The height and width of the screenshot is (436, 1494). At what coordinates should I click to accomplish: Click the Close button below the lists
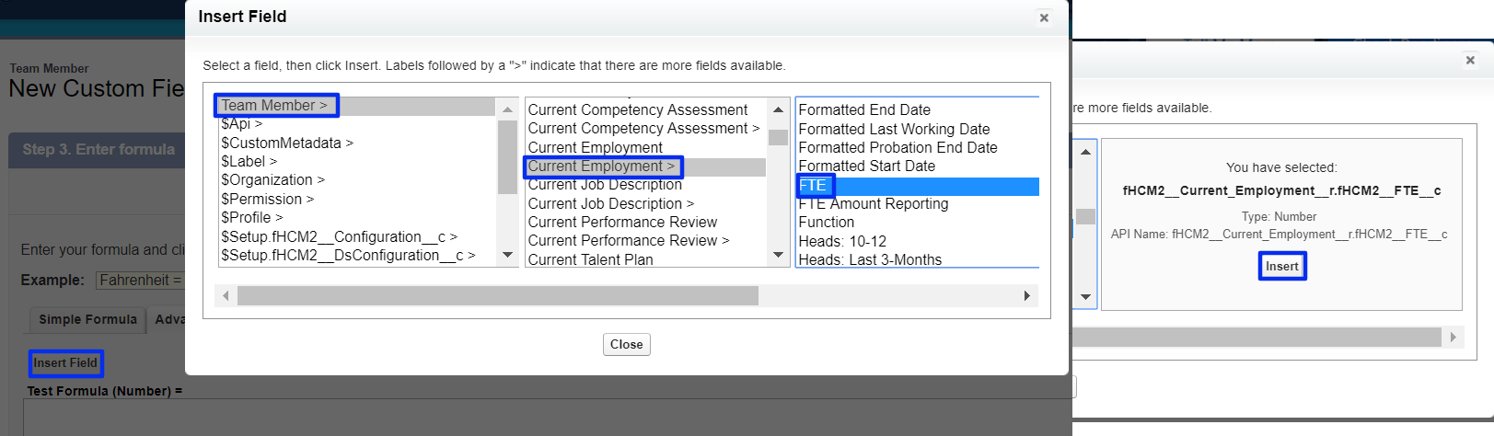coord(626,344)
